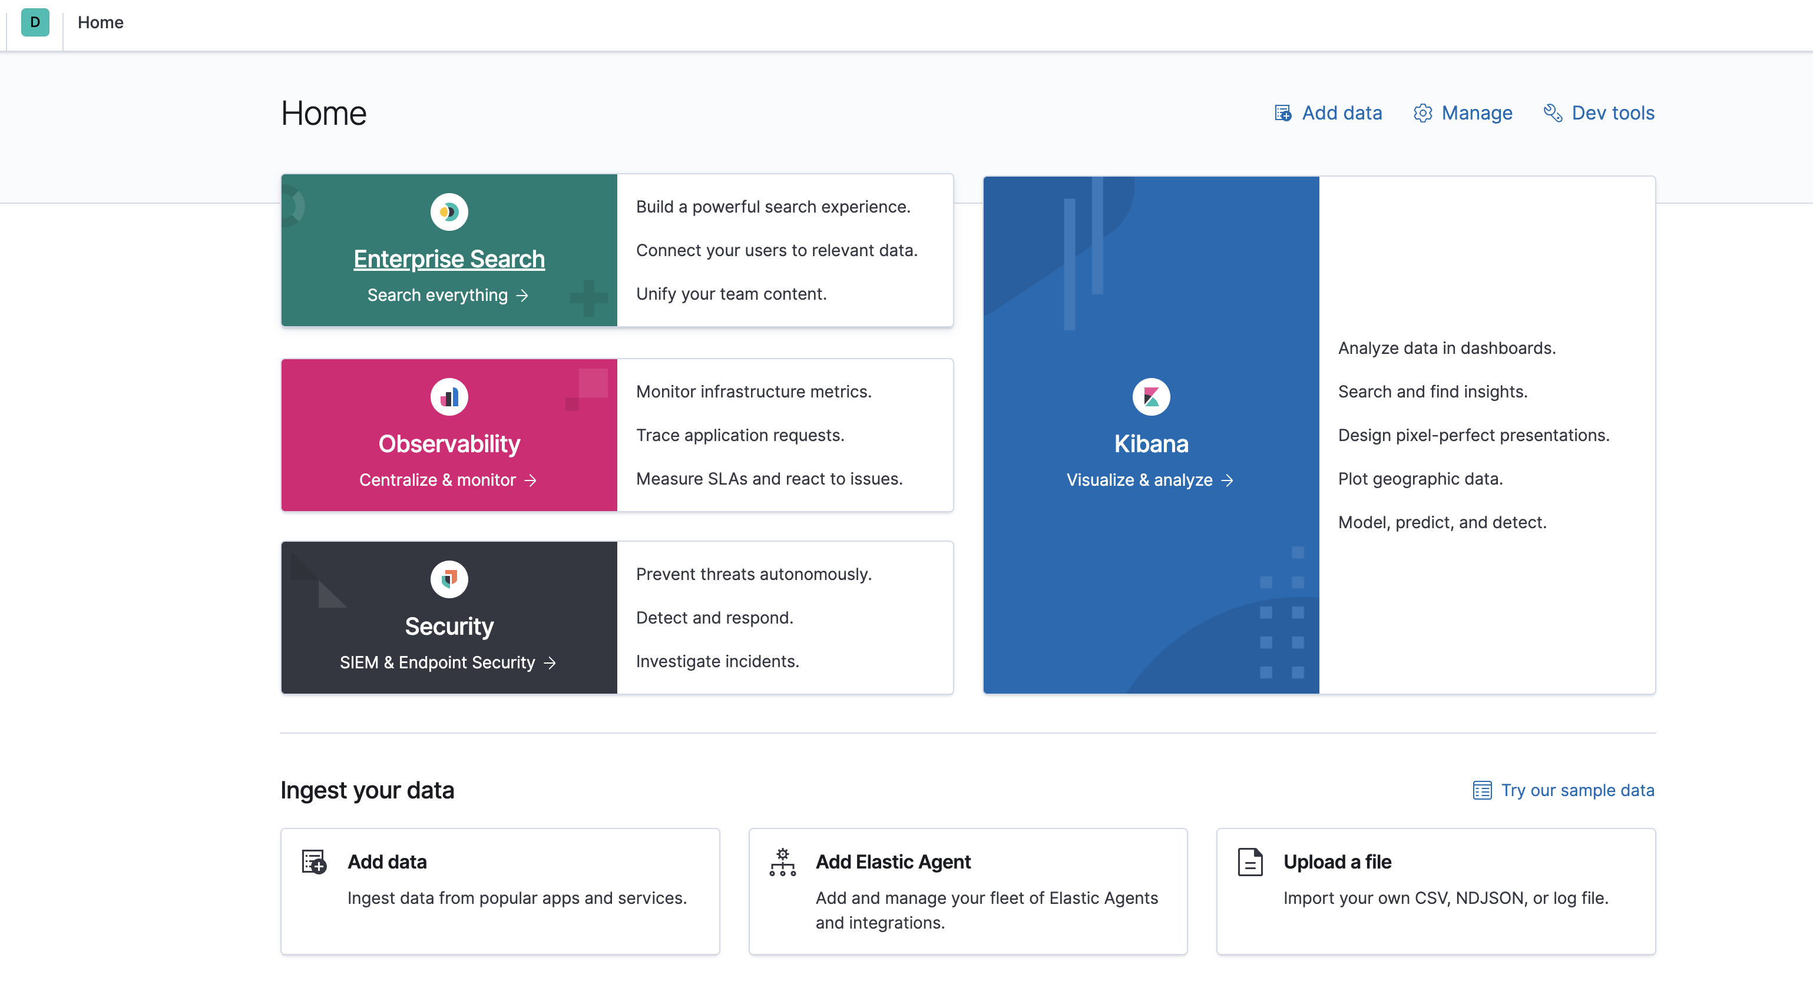Click Centralize & monitor label
The image size is (1813, 981).
pos(437,480)
